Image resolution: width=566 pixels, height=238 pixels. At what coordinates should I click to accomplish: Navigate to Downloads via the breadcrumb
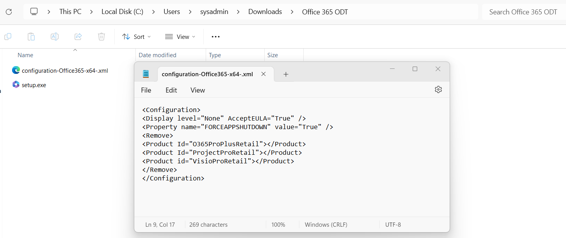265,11
